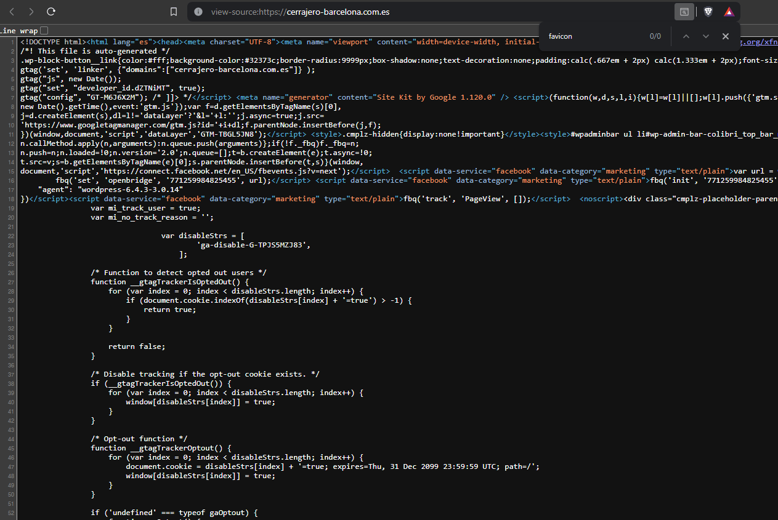
Task: Click the <!DOCTYPE html> declaration text
Action: click(x=53, y=42)
